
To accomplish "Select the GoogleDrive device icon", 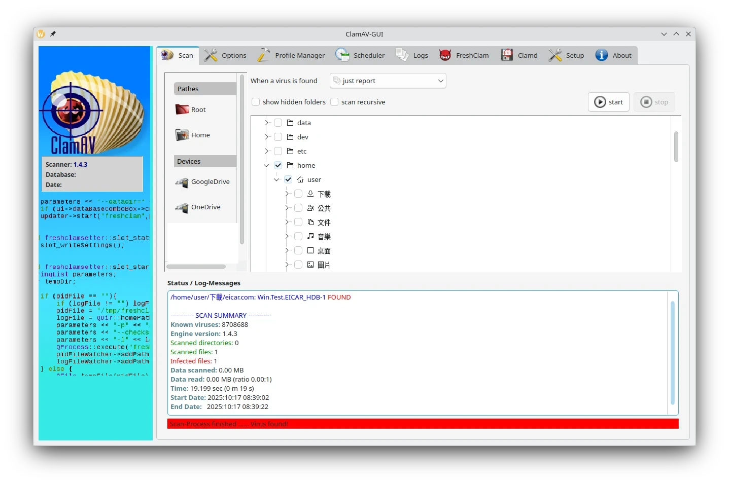I will [182, 182].
